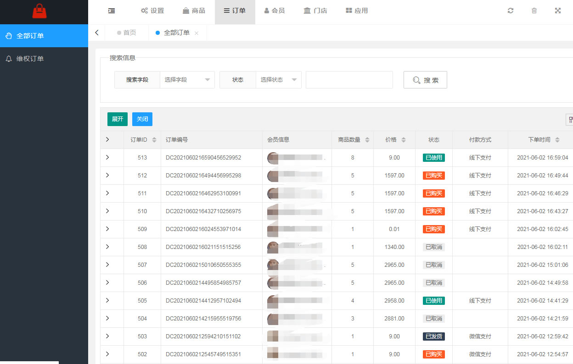
Task: Expand order 505 row
Action: tap(107, 300)
